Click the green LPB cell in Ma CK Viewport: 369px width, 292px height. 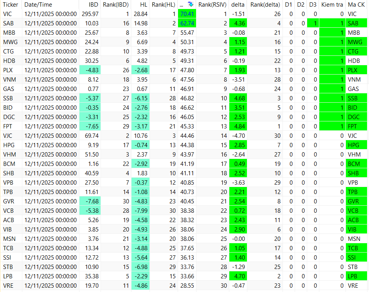point(356,276)
